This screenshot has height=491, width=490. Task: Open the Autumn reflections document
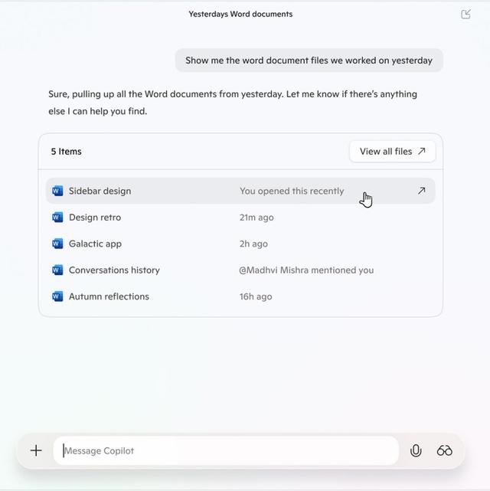click(x=240, y=296)
